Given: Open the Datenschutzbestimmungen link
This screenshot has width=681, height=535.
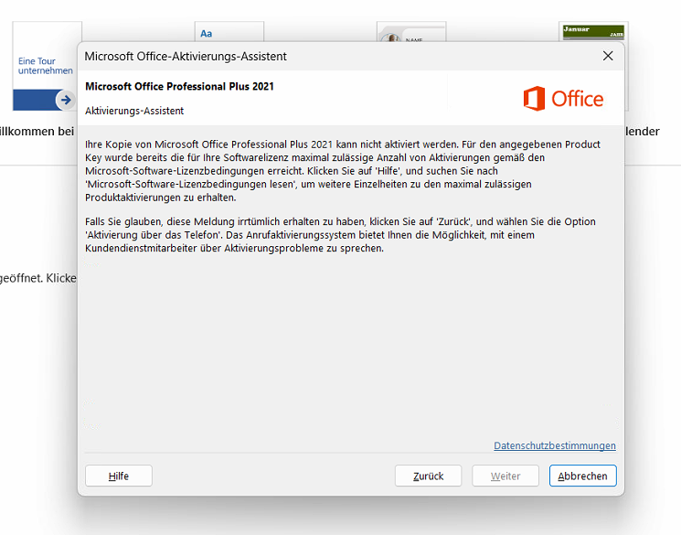Looking at the screenshot, I should [x=554, y=446].
